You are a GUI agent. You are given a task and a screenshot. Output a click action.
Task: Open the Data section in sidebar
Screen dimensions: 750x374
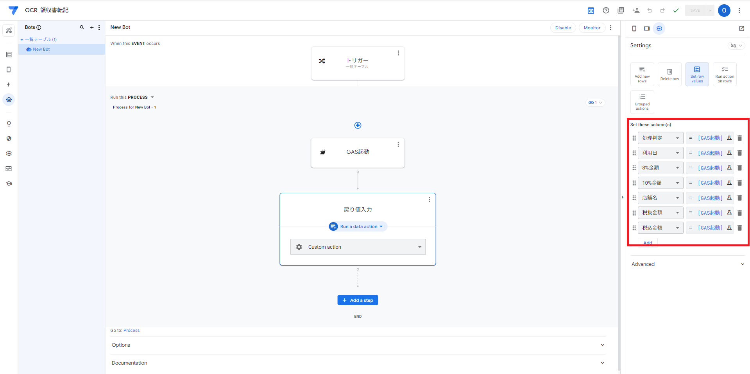(x=9, y=55)
